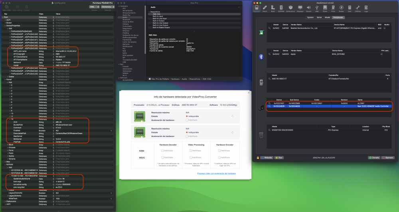Select the System toolbar icon in Hackintool

tap(257, 8)
